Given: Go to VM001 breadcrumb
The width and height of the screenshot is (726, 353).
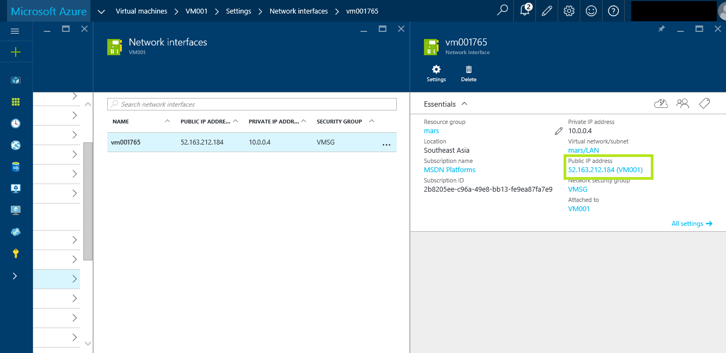Looking at the screenshot, I should coord(197,11).
